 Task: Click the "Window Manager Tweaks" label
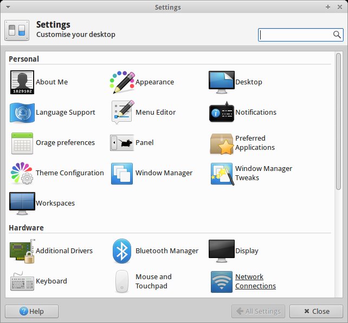pyautogui.click(x=263, y=173)
